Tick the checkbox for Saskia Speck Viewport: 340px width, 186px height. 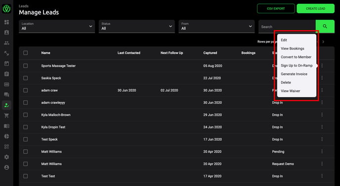point(26,78)
